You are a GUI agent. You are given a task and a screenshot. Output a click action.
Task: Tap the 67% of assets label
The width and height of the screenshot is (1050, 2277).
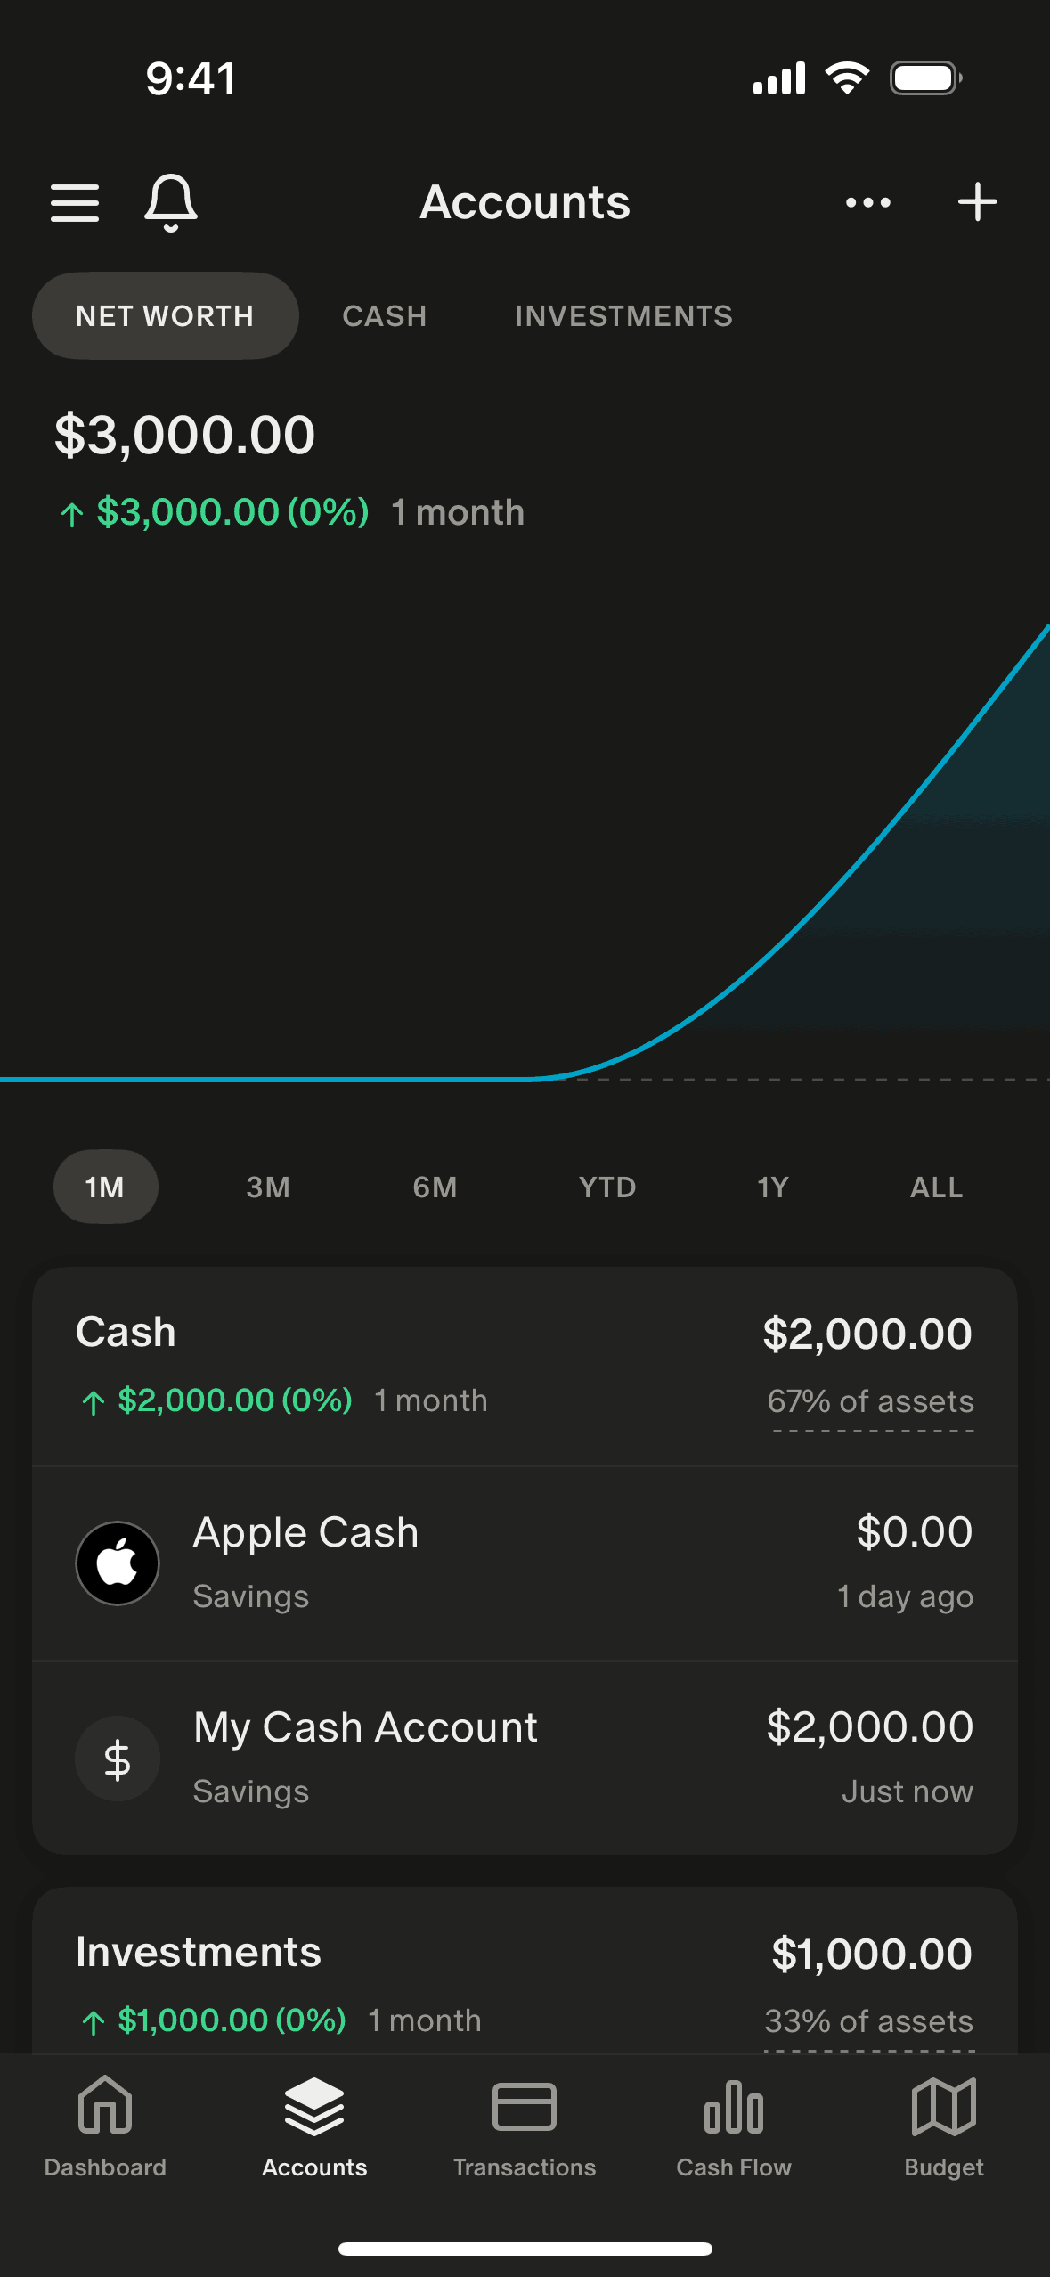pyautogui.click(x=870, y=1401)
